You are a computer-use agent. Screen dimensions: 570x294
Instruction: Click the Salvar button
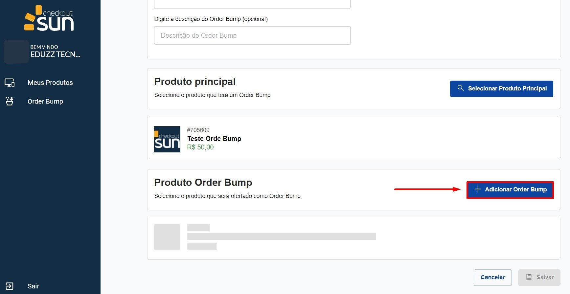coord(539,277)
